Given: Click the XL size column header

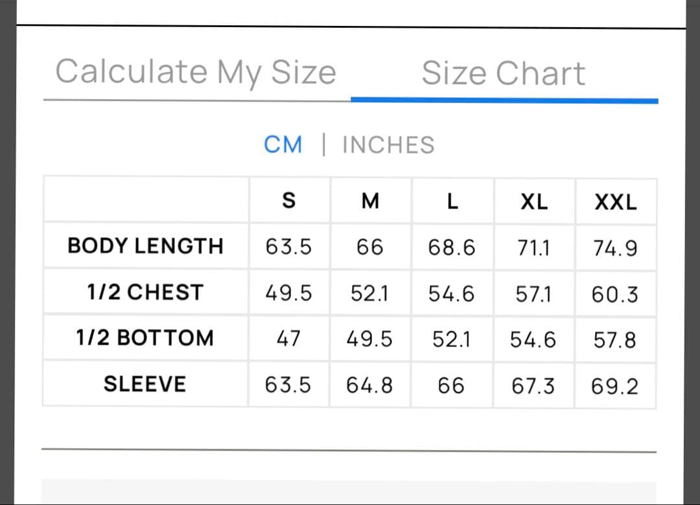Looking at the screenshot, I should click(x=534, y=201).
